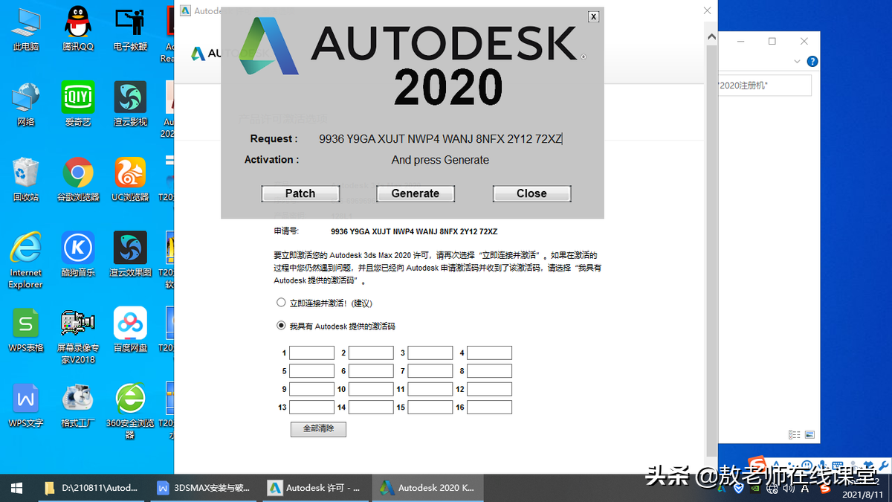Click the Patch button in the keygen
This screenshot has height=502, width=892.
(300, 193)
